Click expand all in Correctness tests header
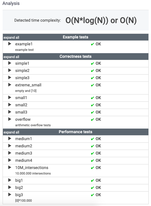Viewport: 151px width, 206px height. (12, 57)
